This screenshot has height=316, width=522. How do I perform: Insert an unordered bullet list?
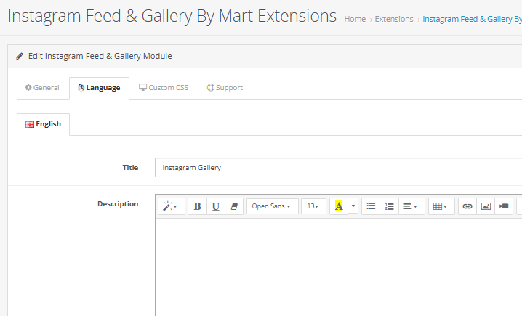pos(371,206)
